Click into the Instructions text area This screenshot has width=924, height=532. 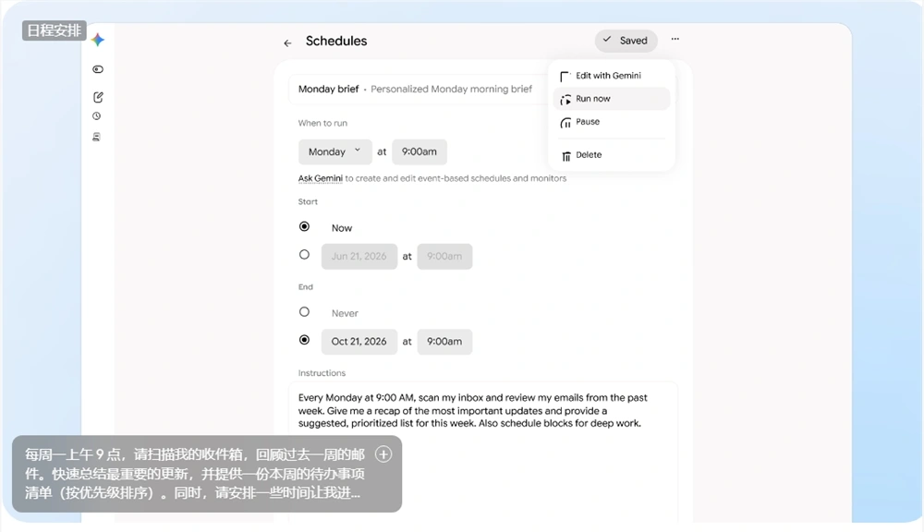(483, 451)
